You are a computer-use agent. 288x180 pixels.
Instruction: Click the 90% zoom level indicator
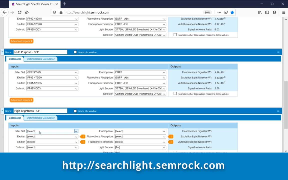coord(207,12)
